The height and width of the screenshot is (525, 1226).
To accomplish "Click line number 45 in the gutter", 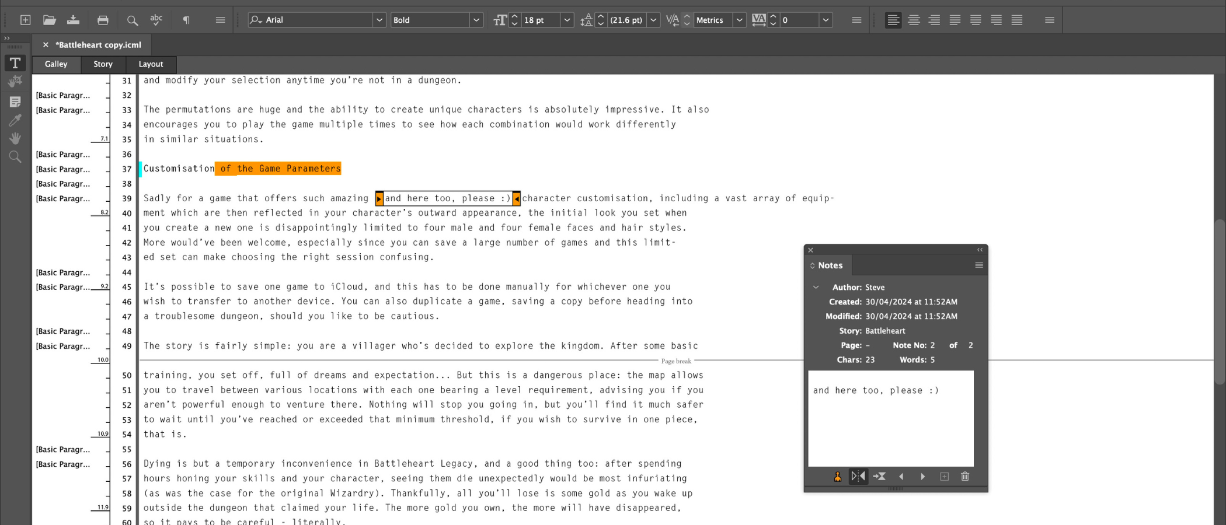I will [127, 287].
